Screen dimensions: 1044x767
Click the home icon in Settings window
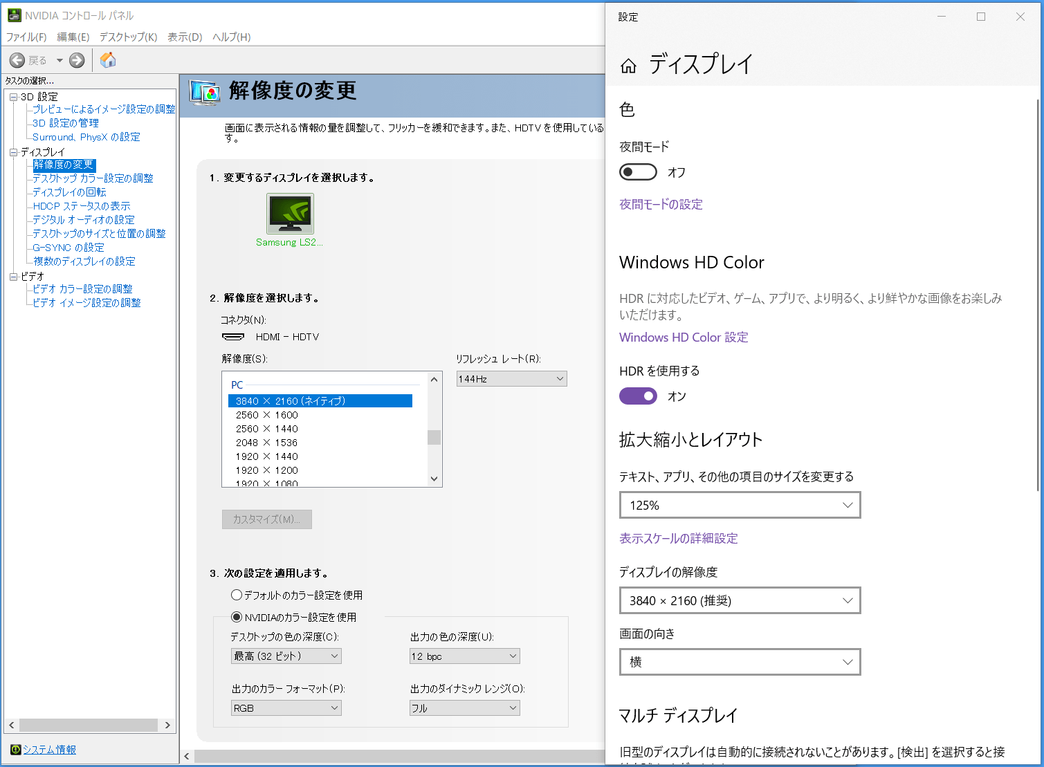628,66
